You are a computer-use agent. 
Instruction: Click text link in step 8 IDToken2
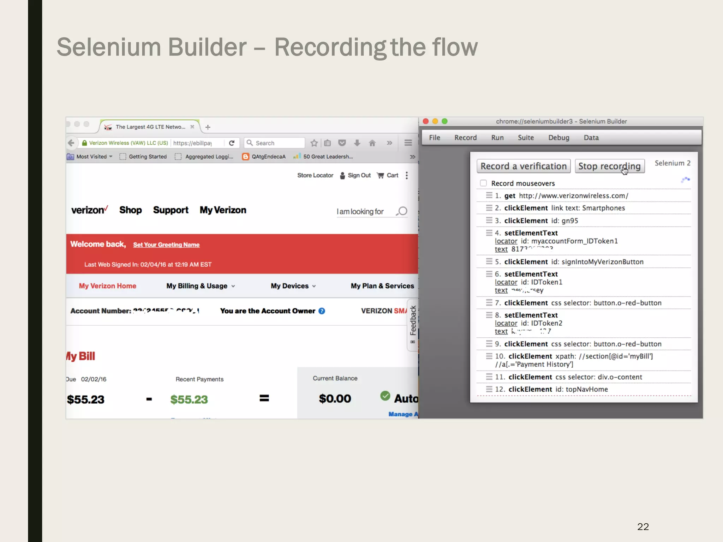tap(501, 332)
